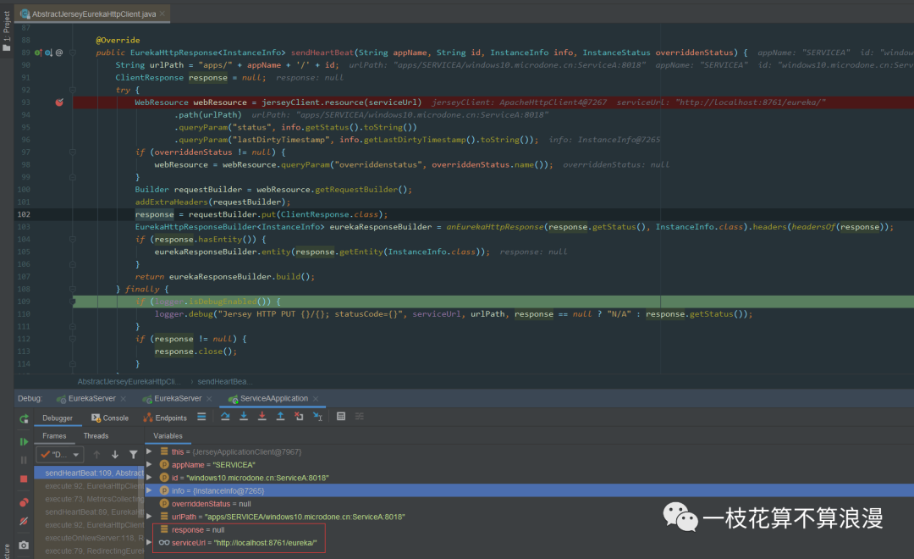914x559 pixels.
Task: Open the Evaluate Expression calculator icon
Action: pyautogui.click(x=341, y=417)
